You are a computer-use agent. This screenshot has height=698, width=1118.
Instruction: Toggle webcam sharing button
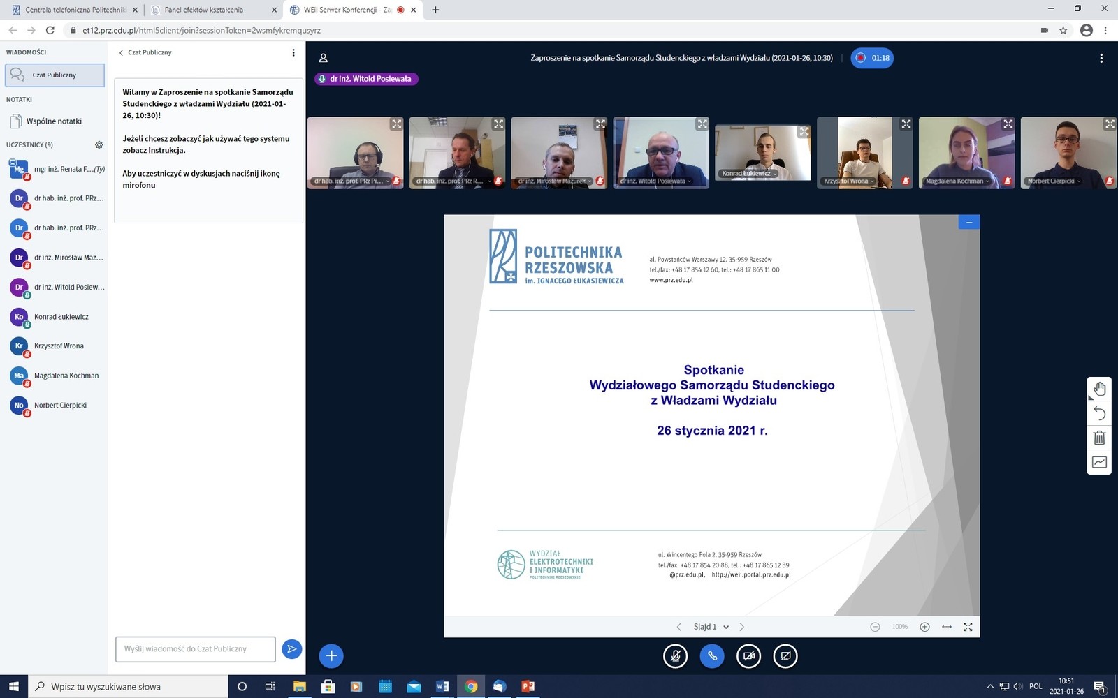tap(748, 656)
